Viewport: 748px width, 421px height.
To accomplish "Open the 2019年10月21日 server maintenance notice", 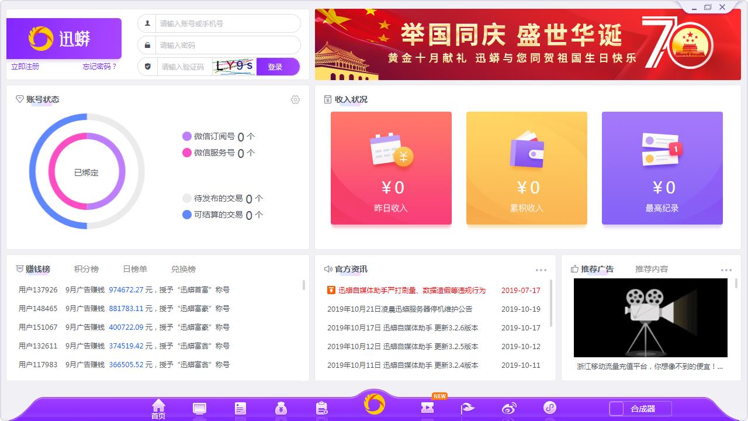I will 400,309.
